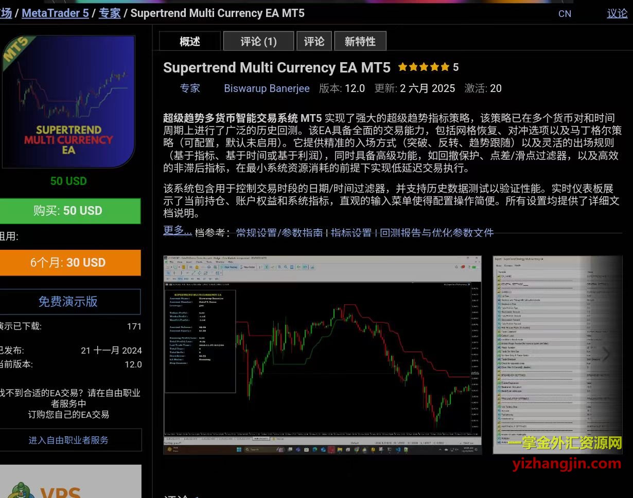Enlarge the chart screenshot with the dashboard

tap(323, 355)
